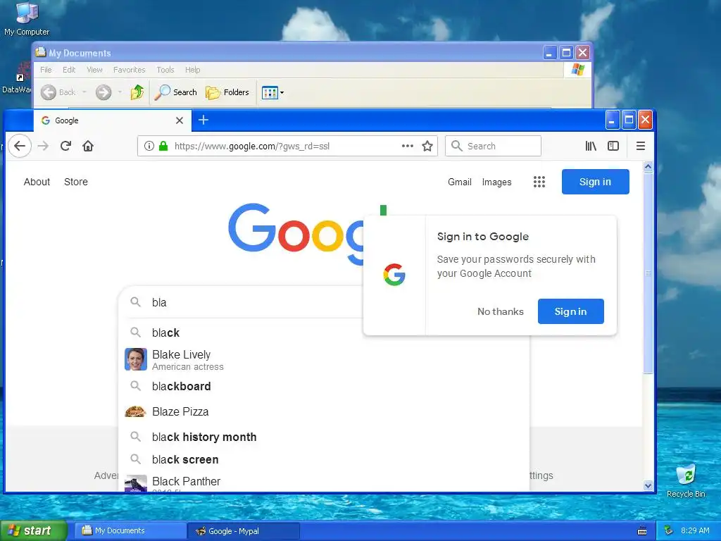This screenshot has width=721, height=541.
Task: Click Search in My Documents toolbar
Action: coord(175,92)
